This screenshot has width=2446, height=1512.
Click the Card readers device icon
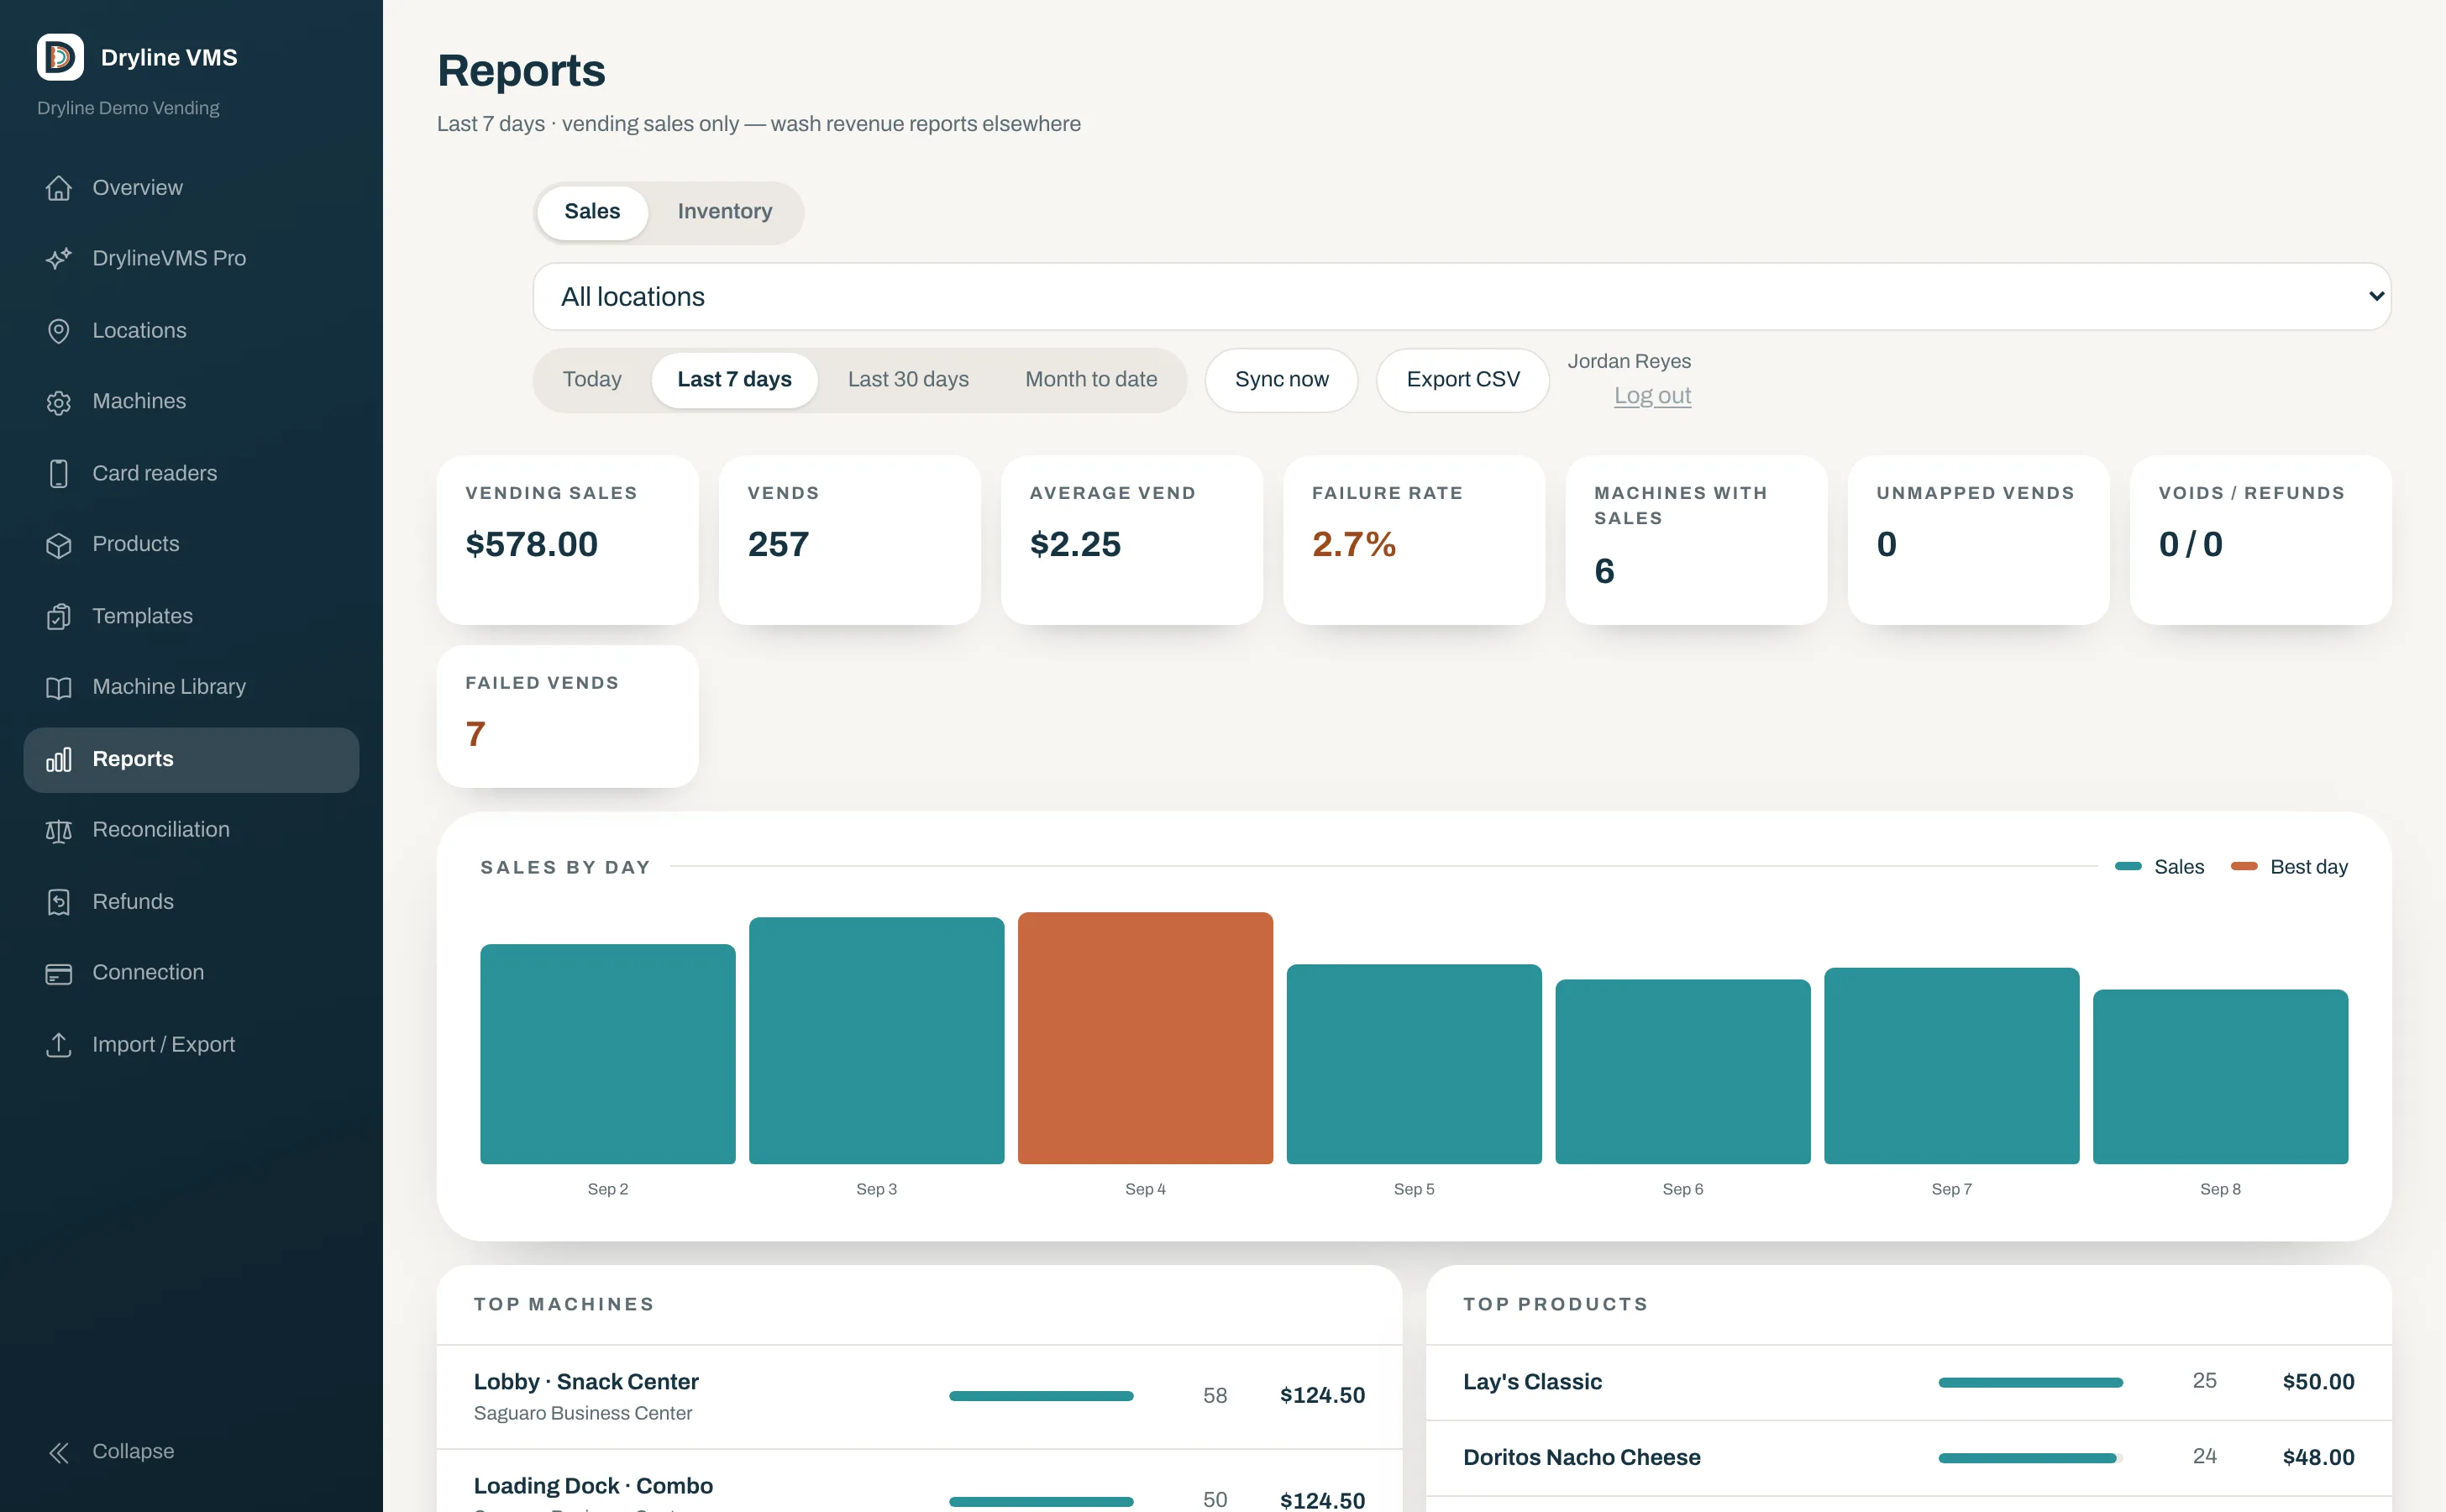[x=59, y=474]
